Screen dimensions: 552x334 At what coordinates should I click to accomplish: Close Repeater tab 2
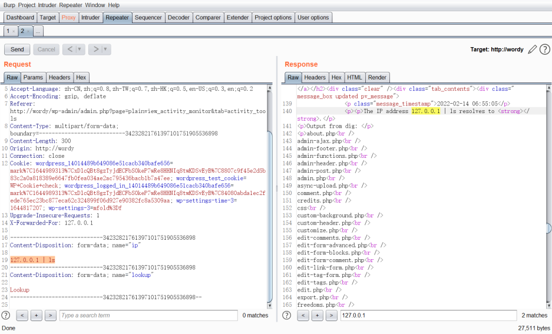point(28,31)
